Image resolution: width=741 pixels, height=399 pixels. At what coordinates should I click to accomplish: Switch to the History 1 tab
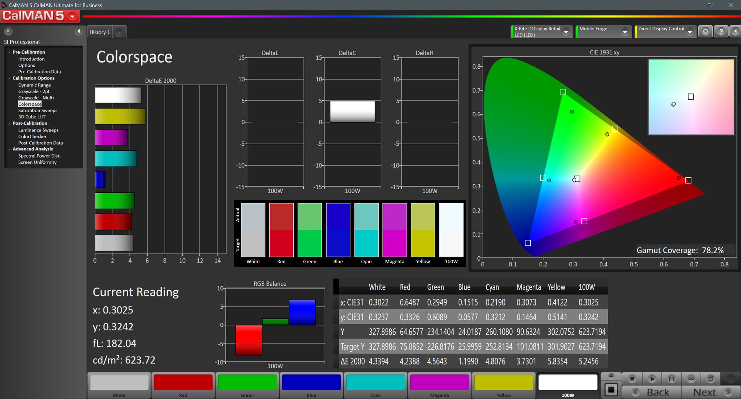[100, 32]
